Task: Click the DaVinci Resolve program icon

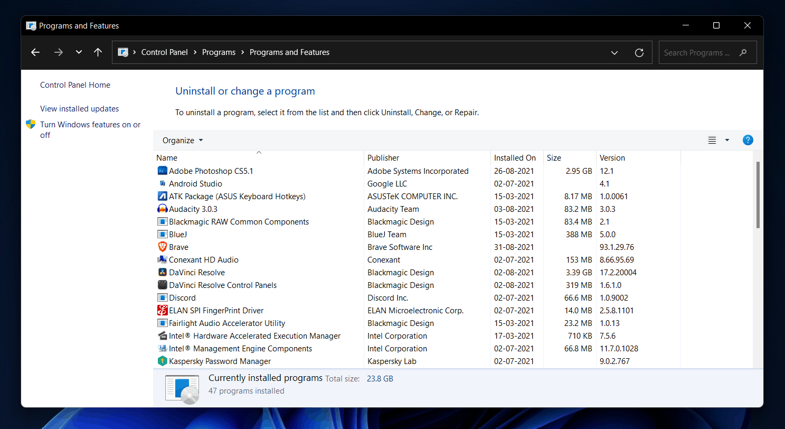Action: point(162,272)
